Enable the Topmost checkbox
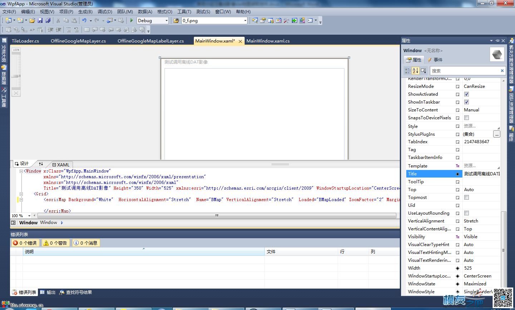Viewport: 515px width, 310px height. (466, 197)
